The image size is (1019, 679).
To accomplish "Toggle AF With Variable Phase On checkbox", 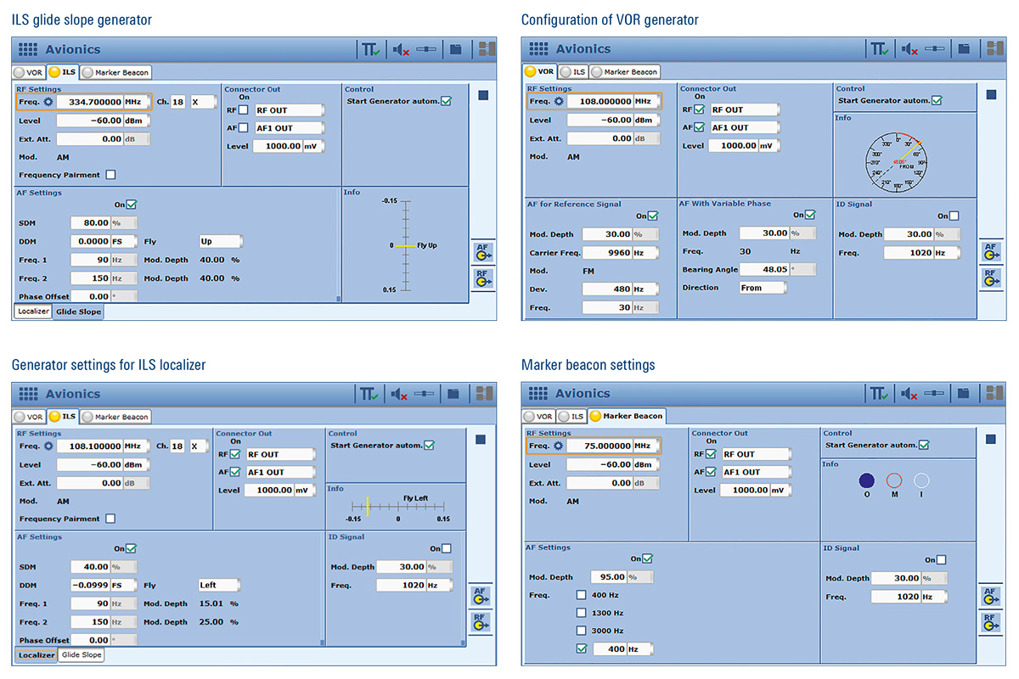I will (809, 216).
